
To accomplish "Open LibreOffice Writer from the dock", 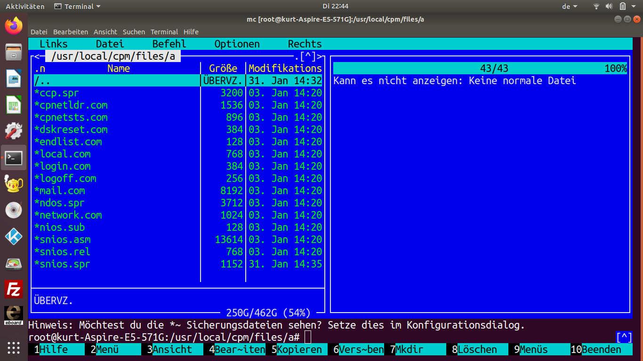I will (14, 78).
